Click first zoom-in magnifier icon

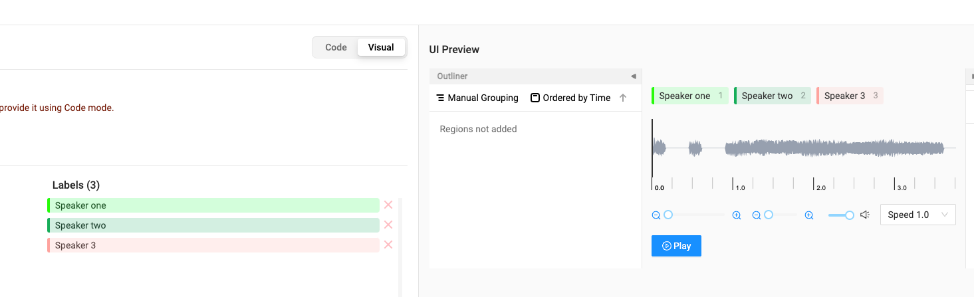737,215
